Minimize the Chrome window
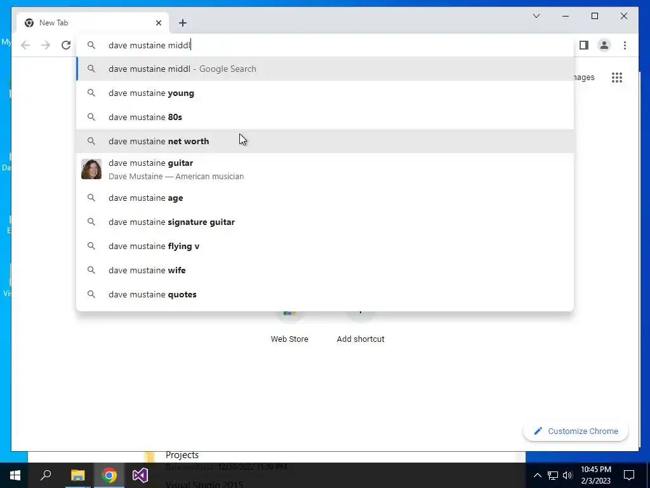The image size is (650, 488). [x=566, y=16]
